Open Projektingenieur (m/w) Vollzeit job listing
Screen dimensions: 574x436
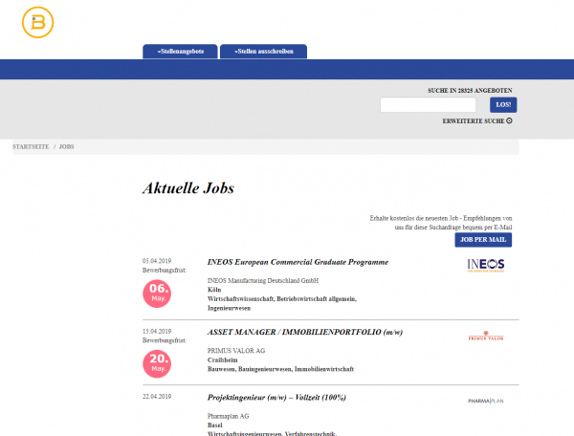(x=276, y=398)
